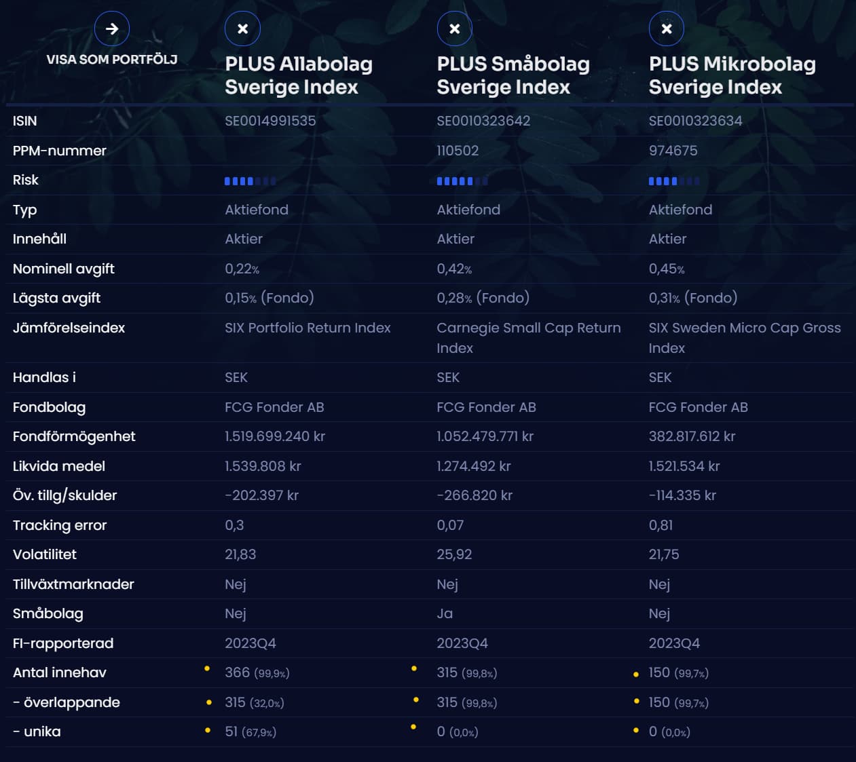Click yellow dot beside Mikrobolag's 150 överlappande
Screen dimensions: 856x762
636,701
